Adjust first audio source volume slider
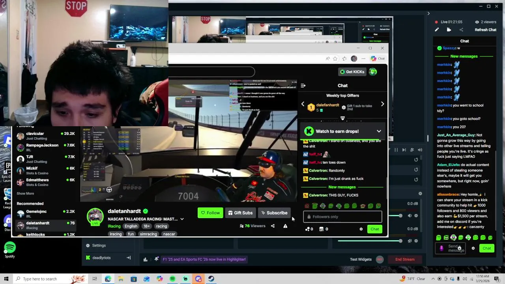This screenshot has height=284, width=505. (x=400, y=216)
